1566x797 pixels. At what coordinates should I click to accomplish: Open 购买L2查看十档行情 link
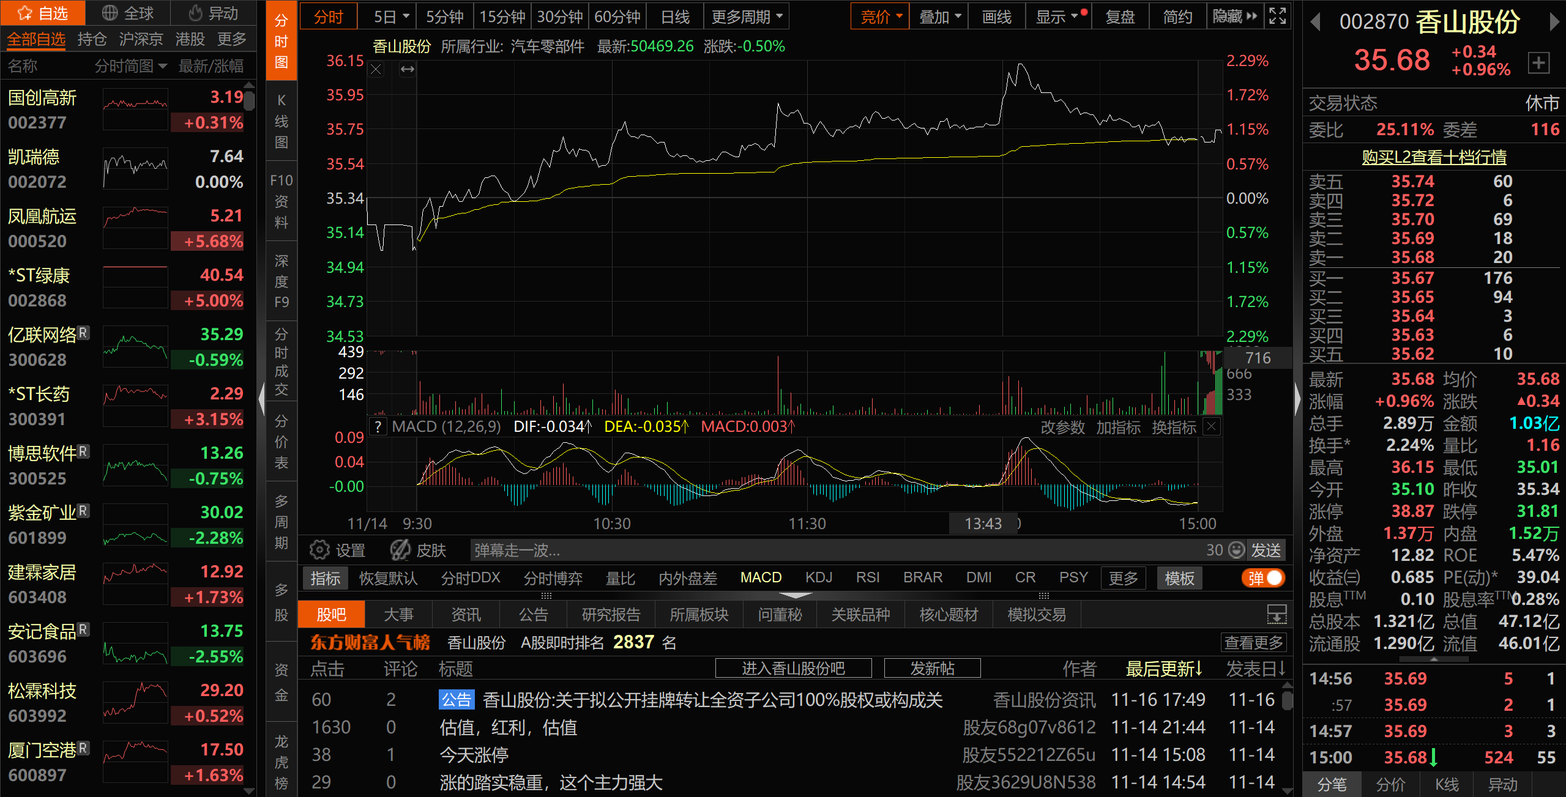(x=1434, y=157)
